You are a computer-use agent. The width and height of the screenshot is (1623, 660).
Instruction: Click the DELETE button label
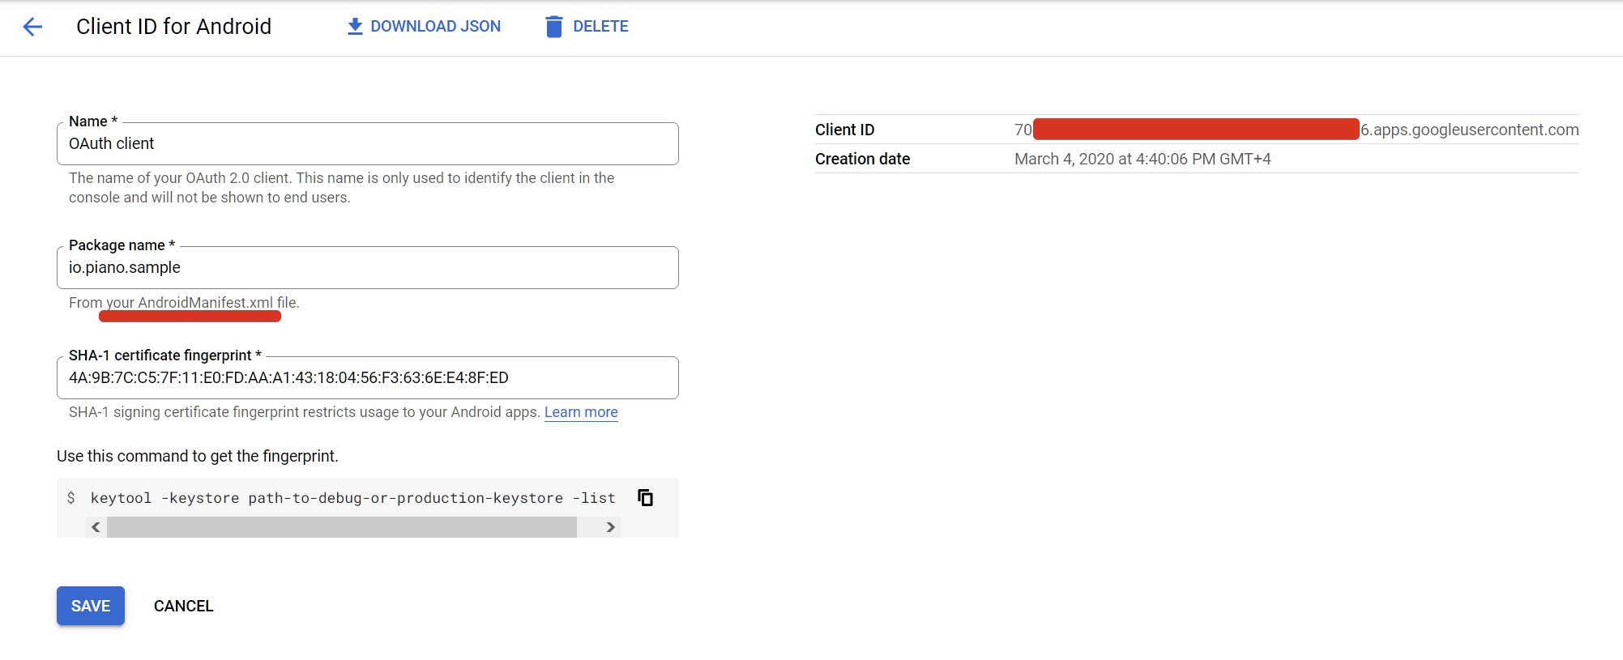[x=600, y=27]
